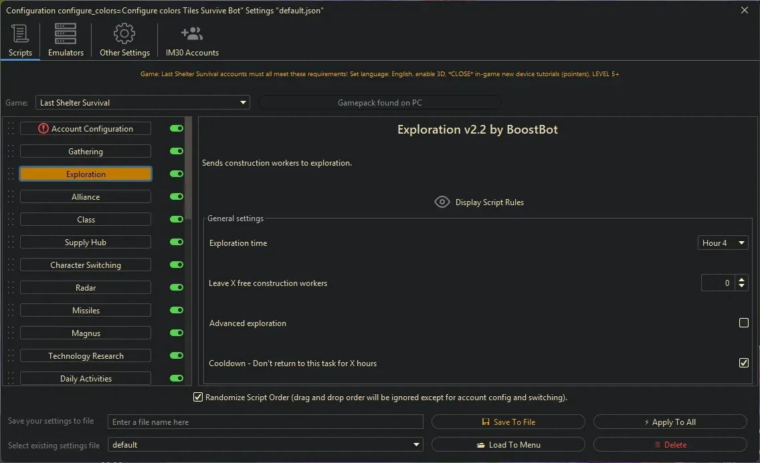Viewport: 760px width, 463px height.
Task: Open the existing settings file dropdown
Action: point(265,444)
